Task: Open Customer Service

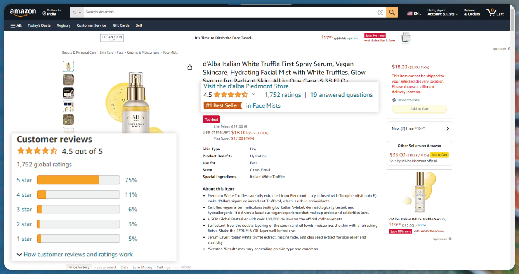Action: click(x=92, y=25)
